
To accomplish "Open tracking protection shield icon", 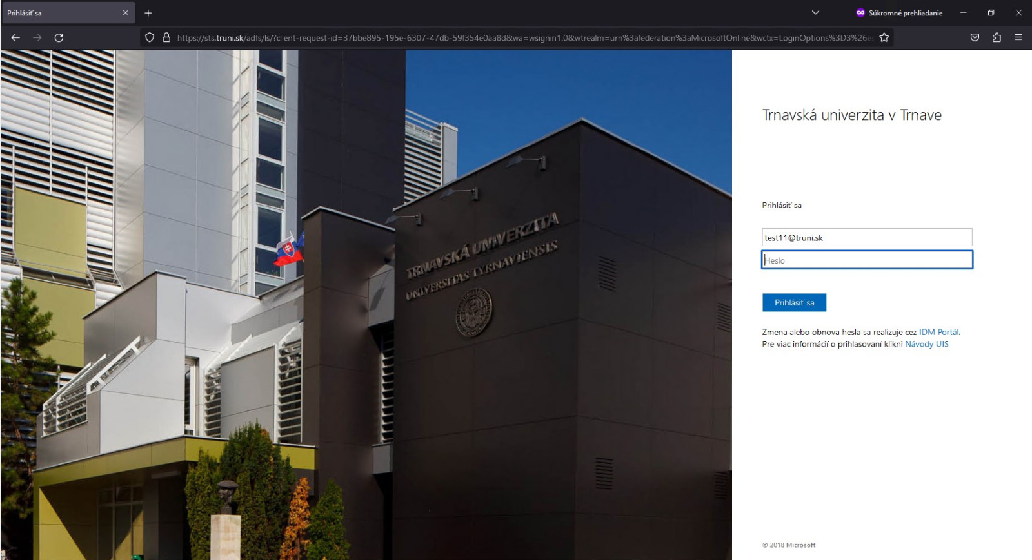I will coord(150,37).
